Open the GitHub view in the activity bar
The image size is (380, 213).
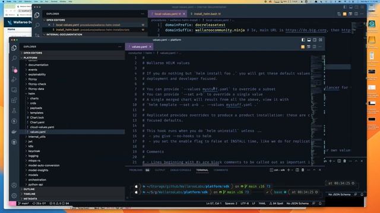14,142
